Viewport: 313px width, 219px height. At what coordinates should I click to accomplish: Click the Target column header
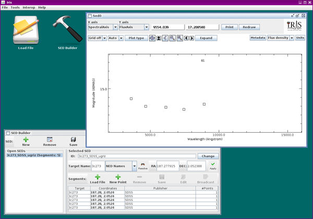coord(79,188)
